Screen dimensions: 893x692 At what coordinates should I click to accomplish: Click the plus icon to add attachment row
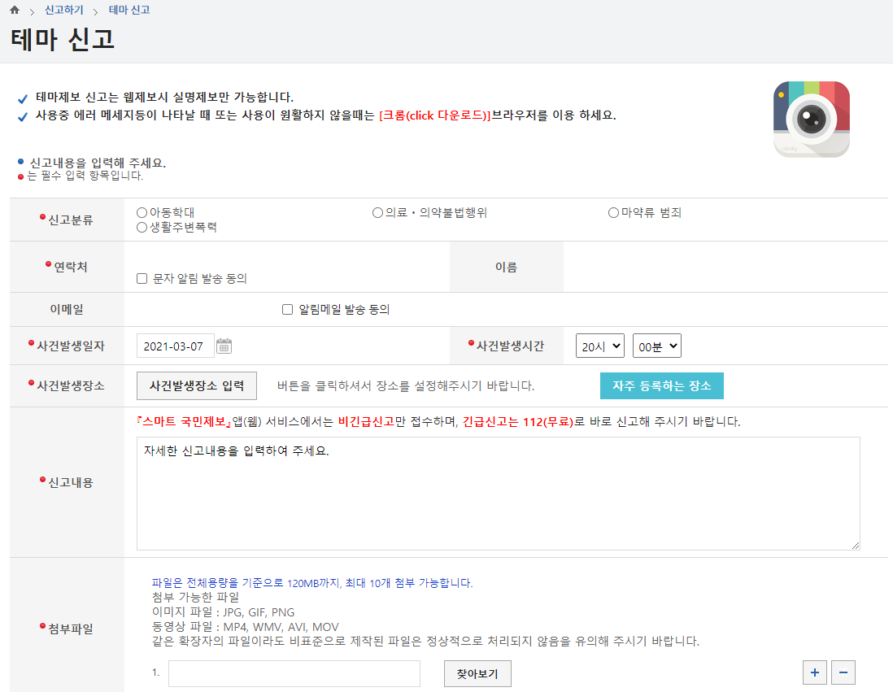[814, 672]
